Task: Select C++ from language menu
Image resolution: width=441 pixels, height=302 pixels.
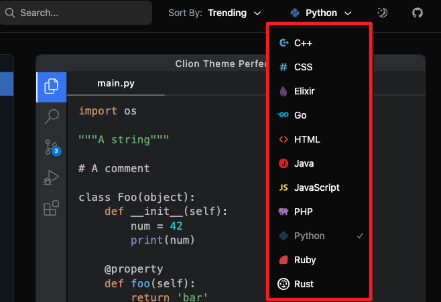Action: click(319, 43)
